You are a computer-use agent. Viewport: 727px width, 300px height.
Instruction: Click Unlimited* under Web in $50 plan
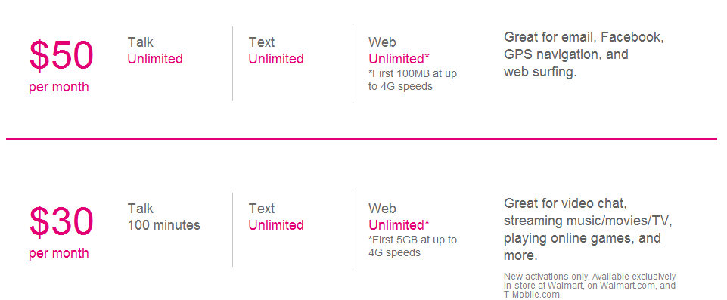point(399,59)
